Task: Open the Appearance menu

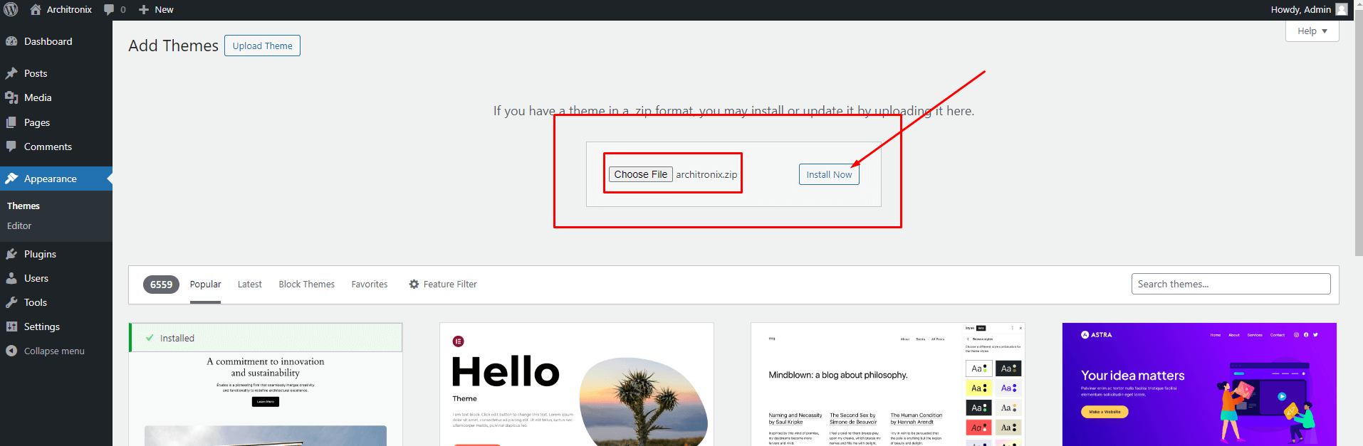Action: click(x=56, y=179)
